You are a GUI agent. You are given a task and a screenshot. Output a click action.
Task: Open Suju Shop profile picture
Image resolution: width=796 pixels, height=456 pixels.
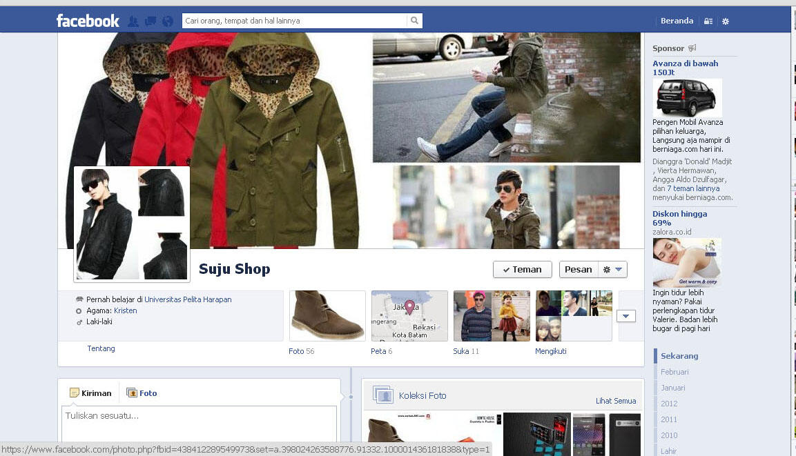coord(132,224)
